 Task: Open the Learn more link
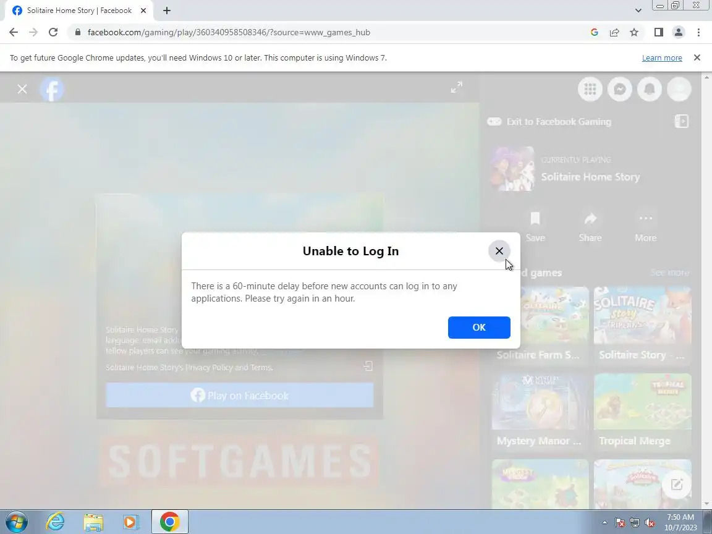click(661, 57)
